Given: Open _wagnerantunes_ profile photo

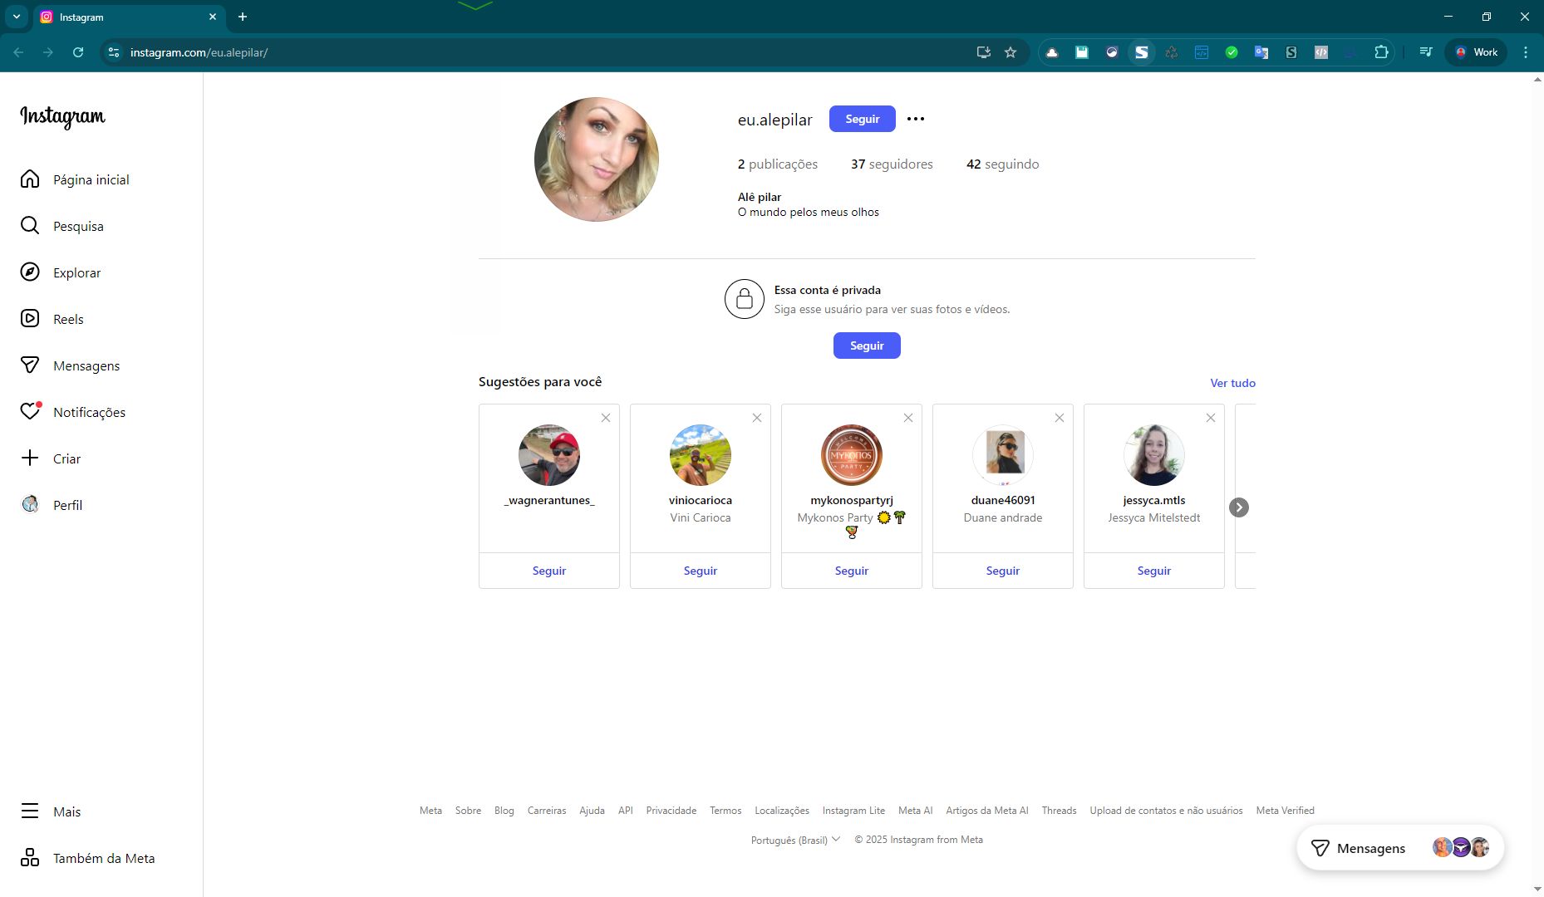Looking at the screenshot, I should (549, 455).
